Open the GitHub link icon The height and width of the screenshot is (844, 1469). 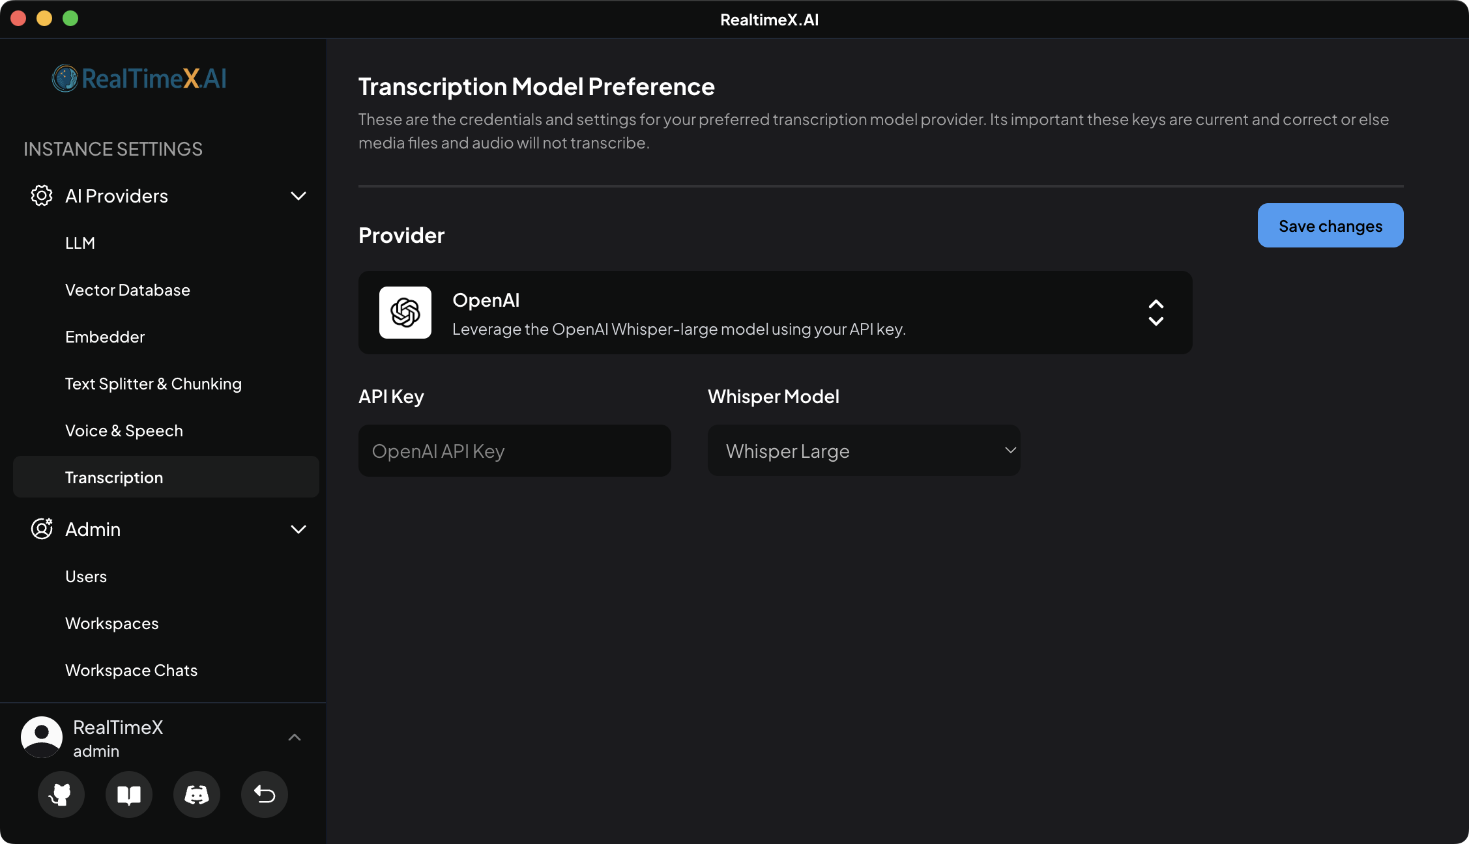click(61, 795)
